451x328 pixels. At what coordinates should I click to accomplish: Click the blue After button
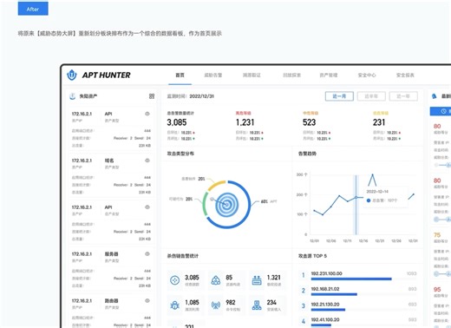click(33, 9)
